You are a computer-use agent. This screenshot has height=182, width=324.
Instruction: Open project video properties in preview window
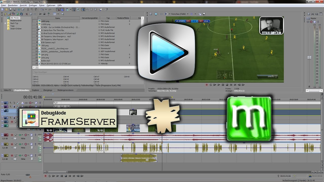[x=151, y=14]
